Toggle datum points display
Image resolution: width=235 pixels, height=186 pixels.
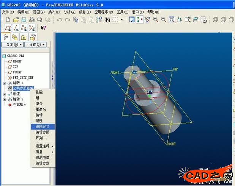(x=24, y=28)
